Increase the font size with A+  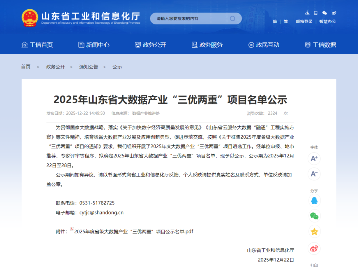314,158
